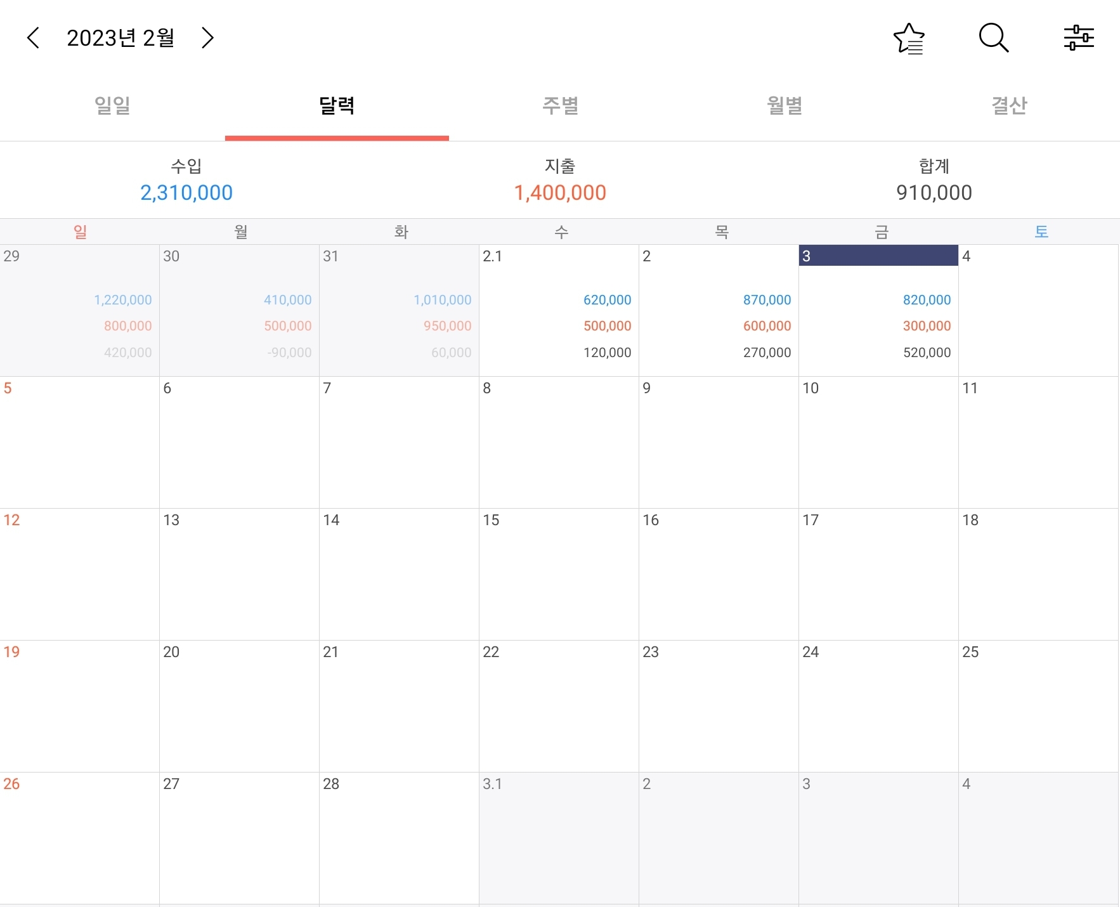Select Sunday February 26 cell
This screenshot has height=907, width=1120.
point(79,838)
